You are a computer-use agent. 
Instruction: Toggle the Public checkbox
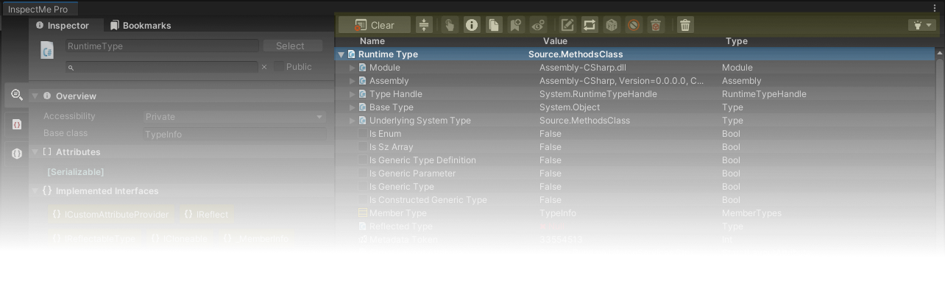click(x=279, y=67)
